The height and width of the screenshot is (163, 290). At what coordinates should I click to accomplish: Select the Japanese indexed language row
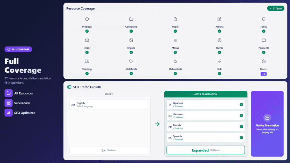click(x=206, y=105)
